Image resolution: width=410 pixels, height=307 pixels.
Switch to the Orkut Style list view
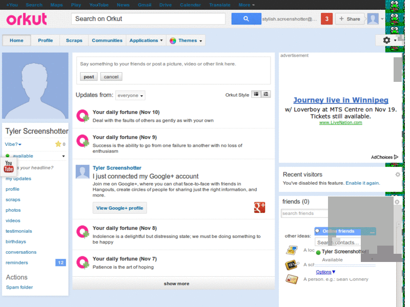(265, 94)
